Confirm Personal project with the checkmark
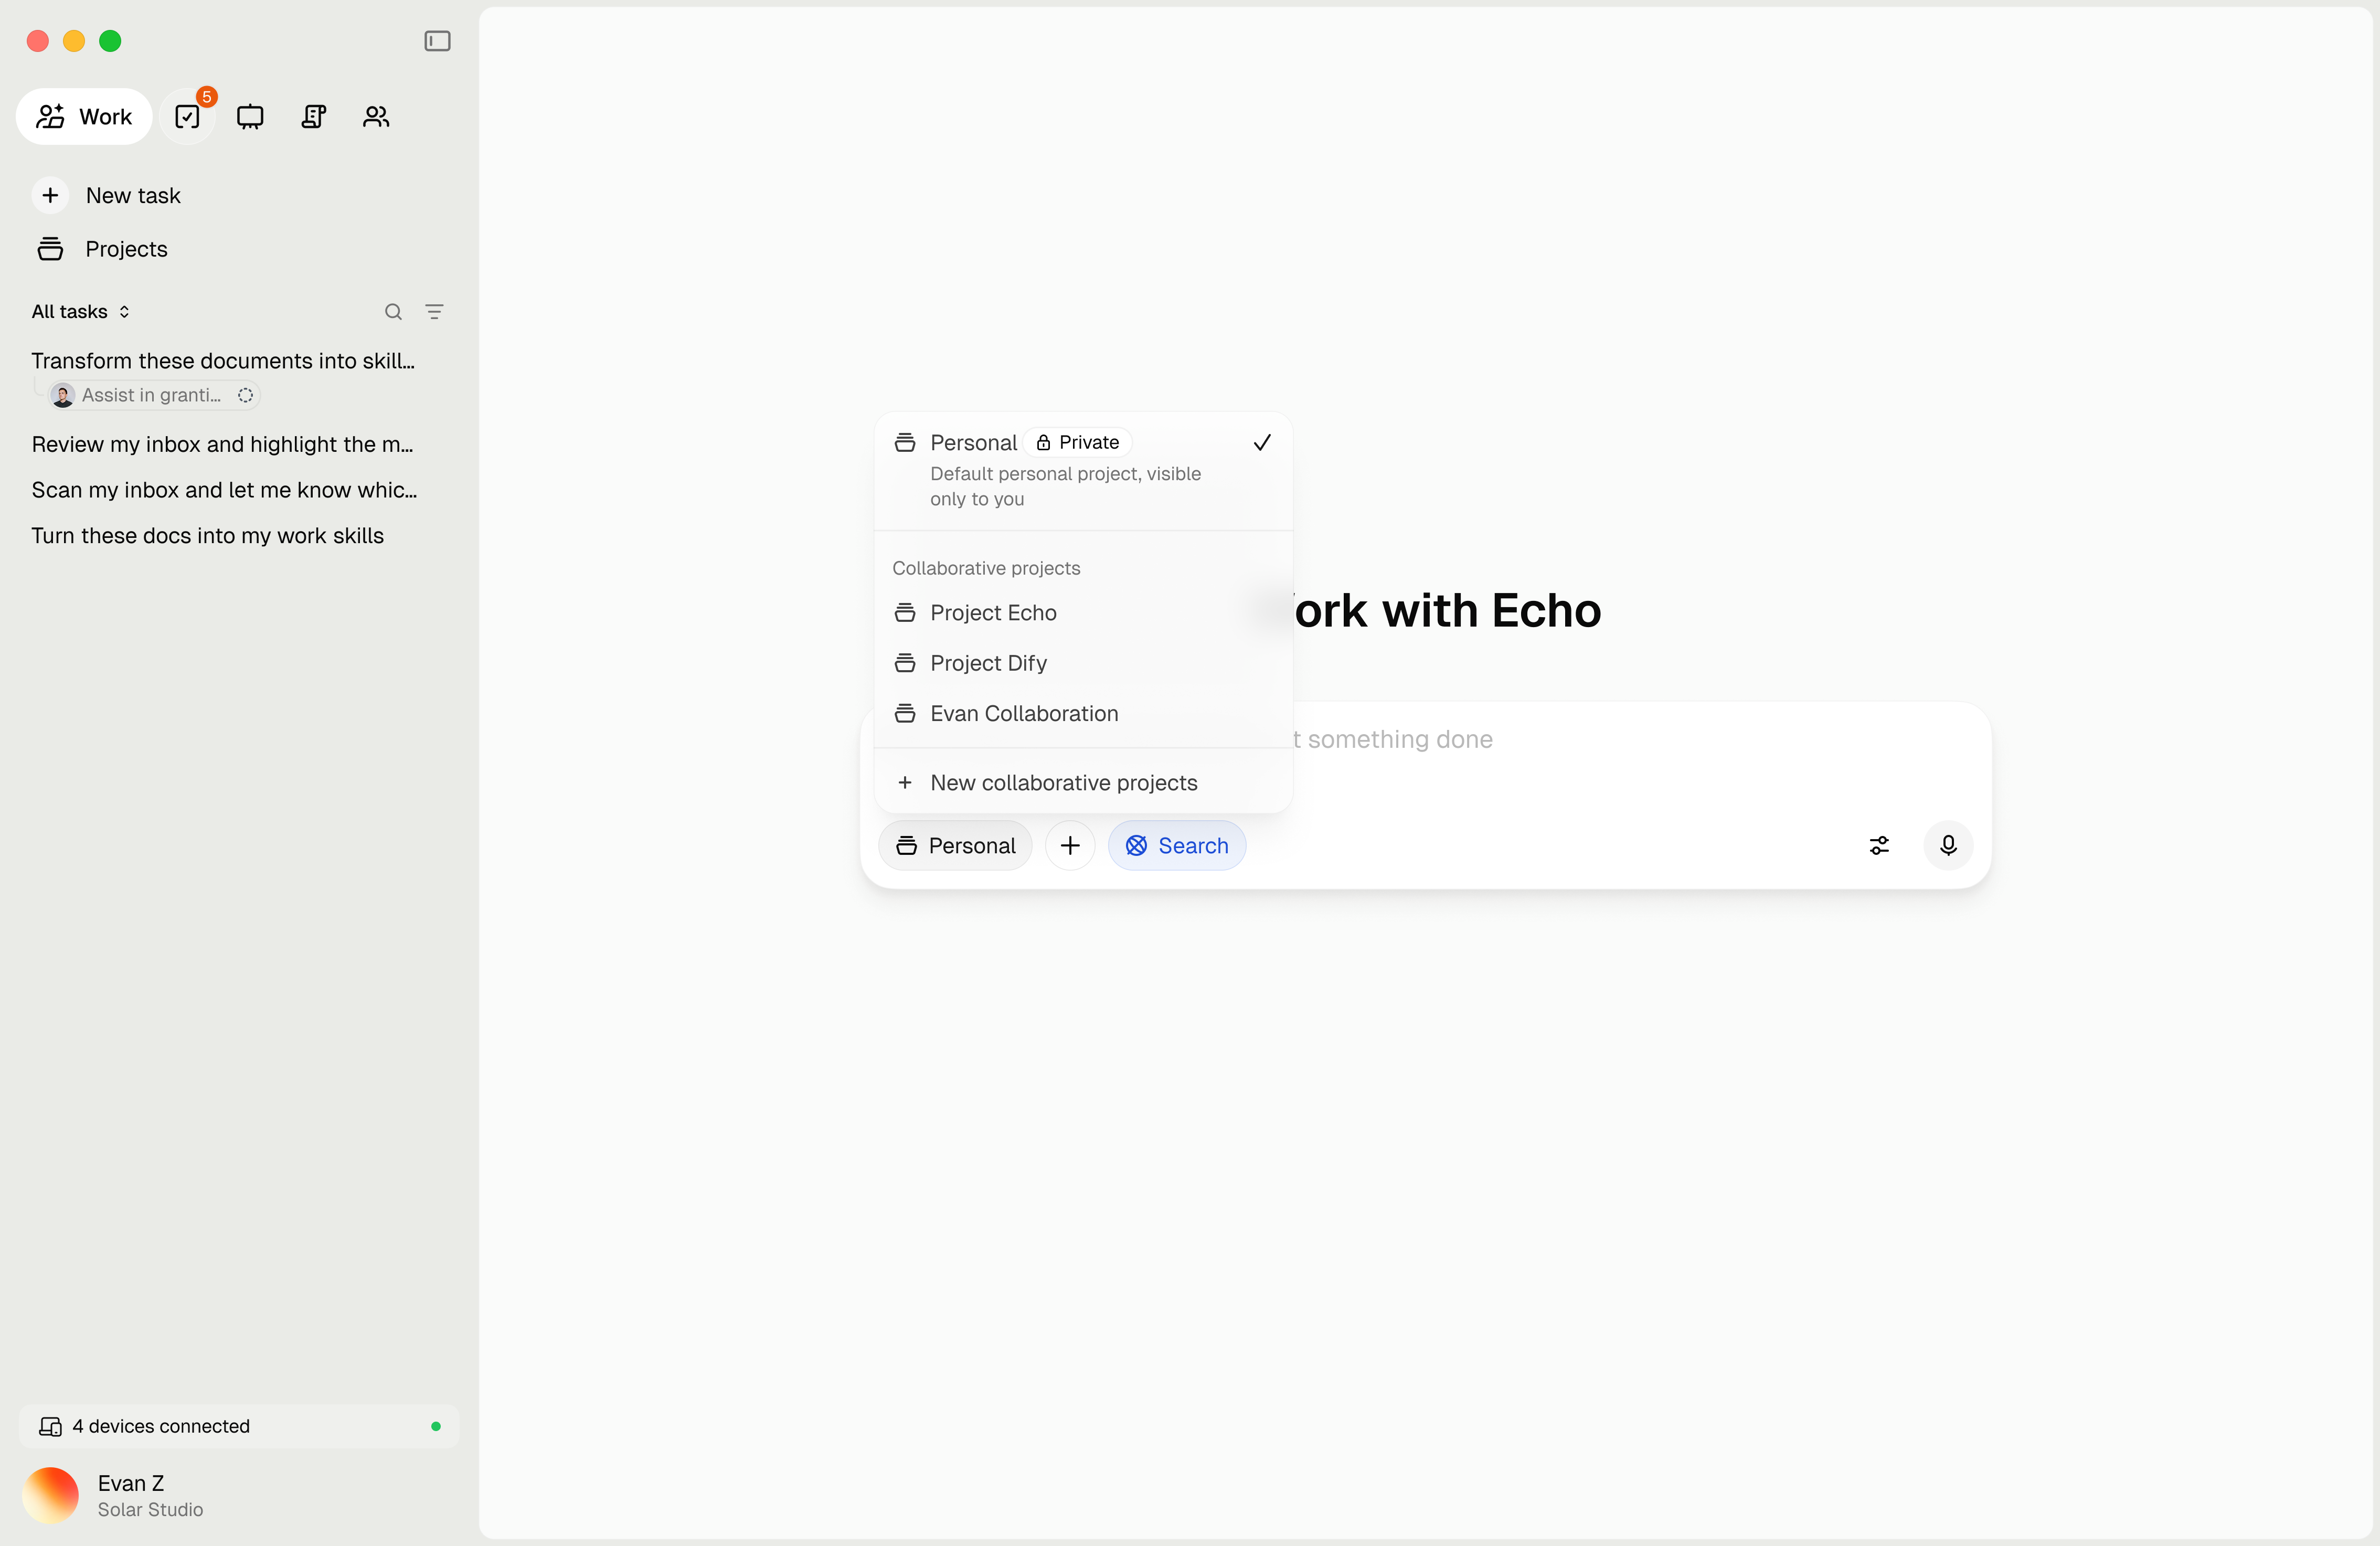The height and width of the screenshot is (1546, 2380). coord(1261,442)
